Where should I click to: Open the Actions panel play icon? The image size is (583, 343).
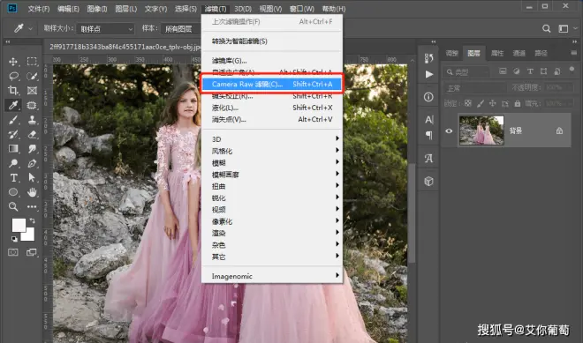(x=428, y=74)
